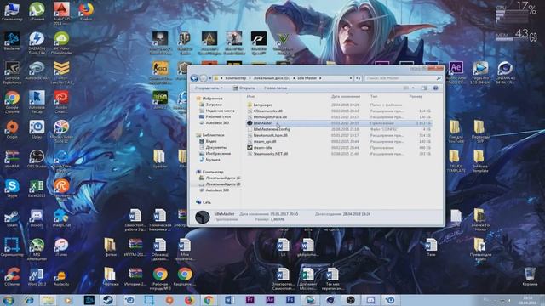545x306 pixels.
Task: Open the Origin desktop shortcut
Action: pos(12,130)
